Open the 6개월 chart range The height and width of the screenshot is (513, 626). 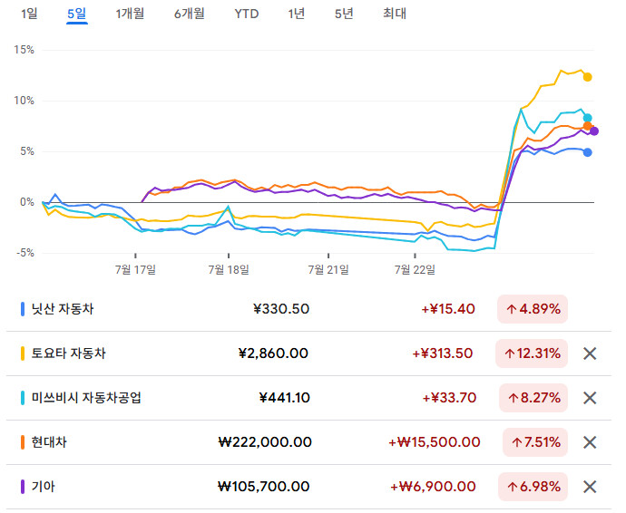click(189, 14)
